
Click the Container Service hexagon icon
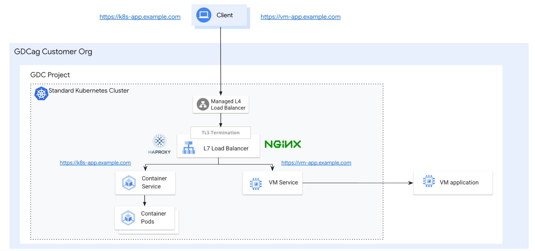(129, 183)
